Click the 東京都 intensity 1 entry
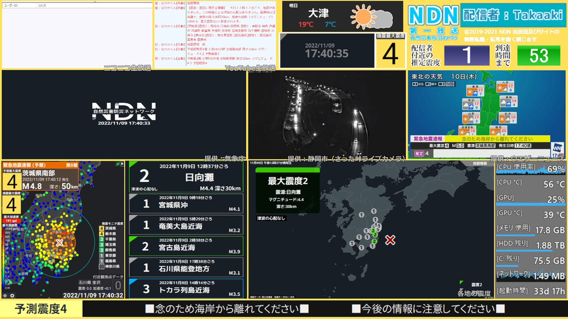 [108, 255]
